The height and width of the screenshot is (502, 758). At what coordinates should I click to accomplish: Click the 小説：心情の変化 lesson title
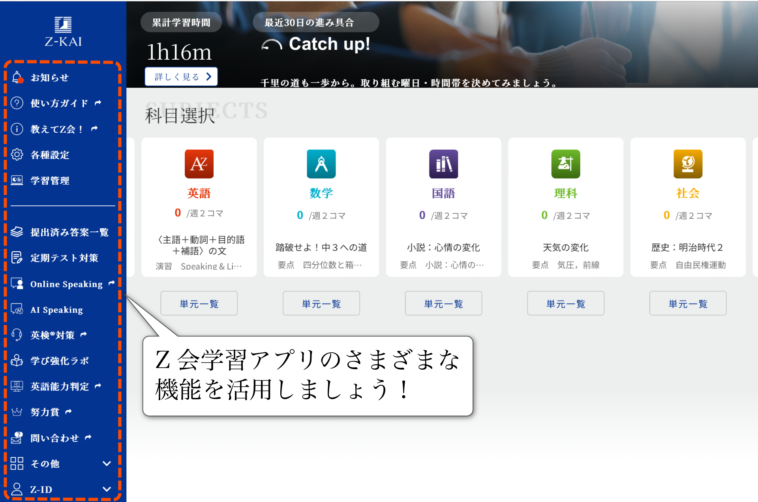pyautogui.click(x=443, y=247)
